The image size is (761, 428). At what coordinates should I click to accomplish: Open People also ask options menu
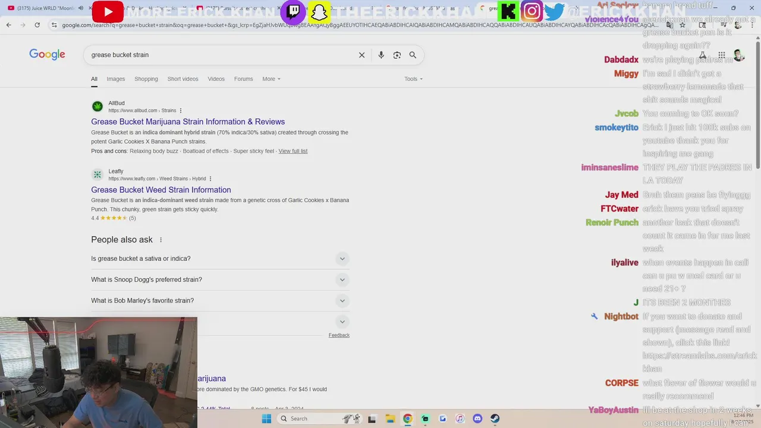pyautogui.click(x=161, y=240)
